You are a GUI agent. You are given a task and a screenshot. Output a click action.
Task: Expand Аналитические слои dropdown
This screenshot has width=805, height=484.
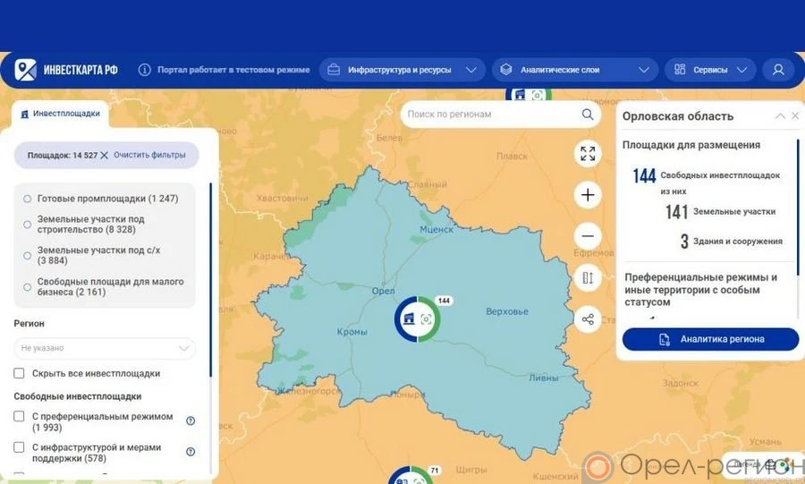click(574, 70)
